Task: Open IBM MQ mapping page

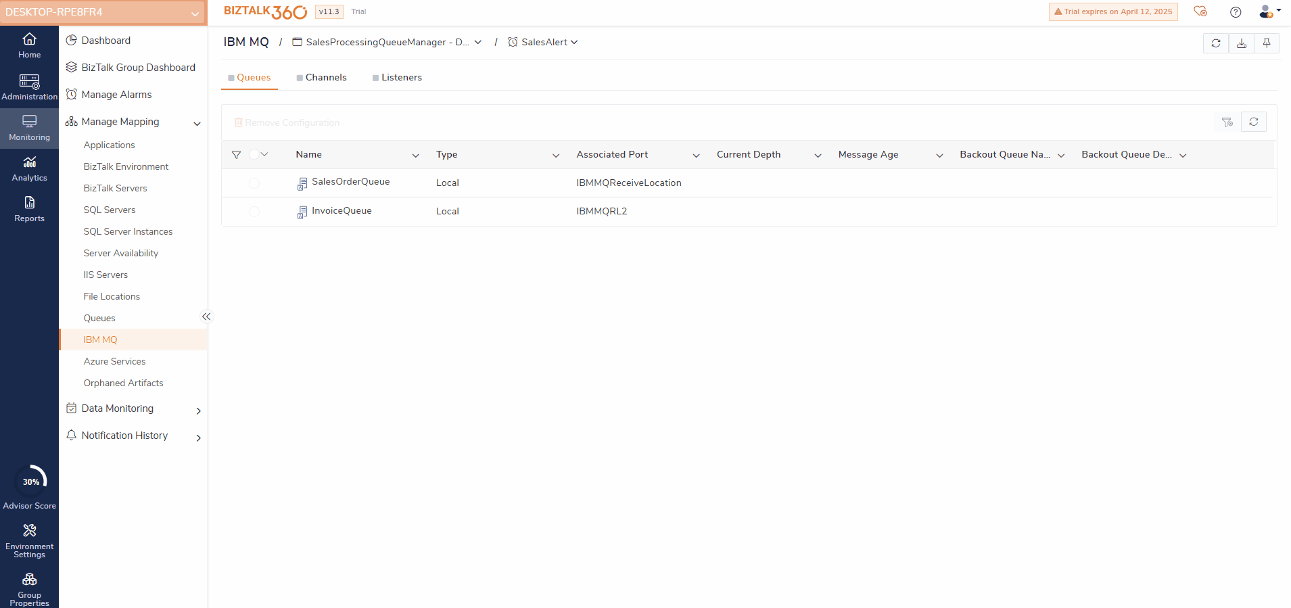Action: 133,340
